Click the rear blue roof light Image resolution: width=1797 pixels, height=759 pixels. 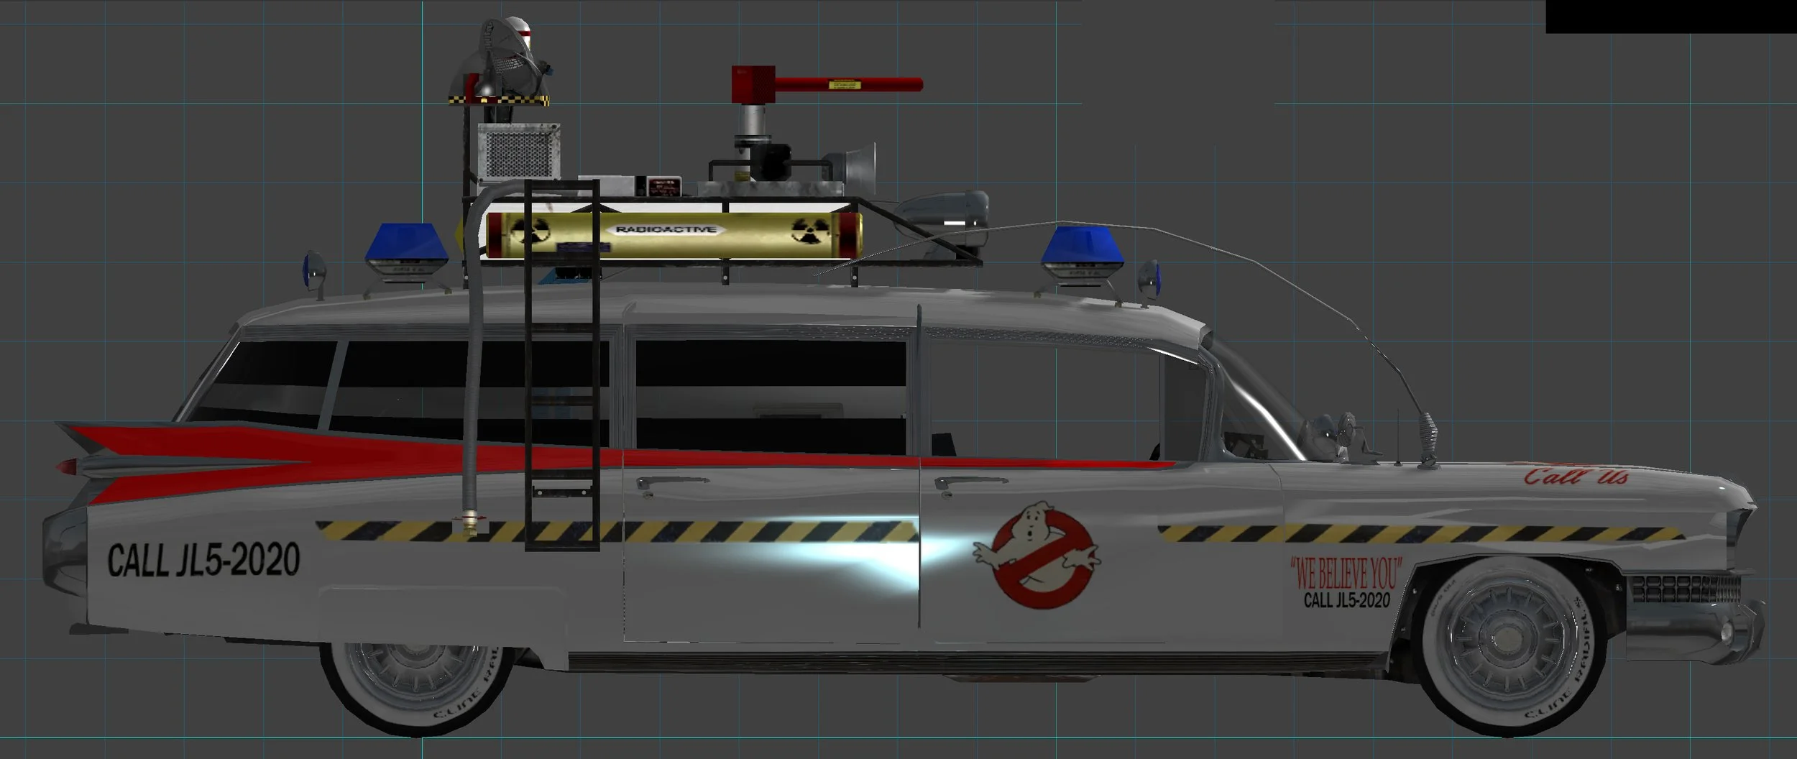(405, 253)
